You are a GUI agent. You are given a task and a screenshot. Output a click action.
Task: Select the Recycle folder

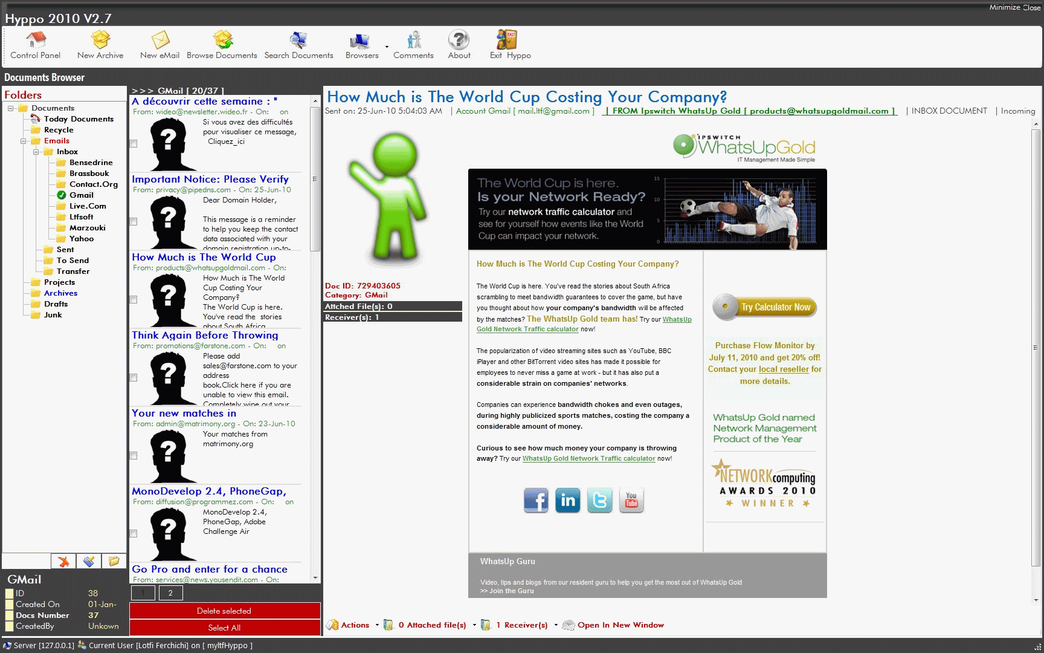(59, 130)
